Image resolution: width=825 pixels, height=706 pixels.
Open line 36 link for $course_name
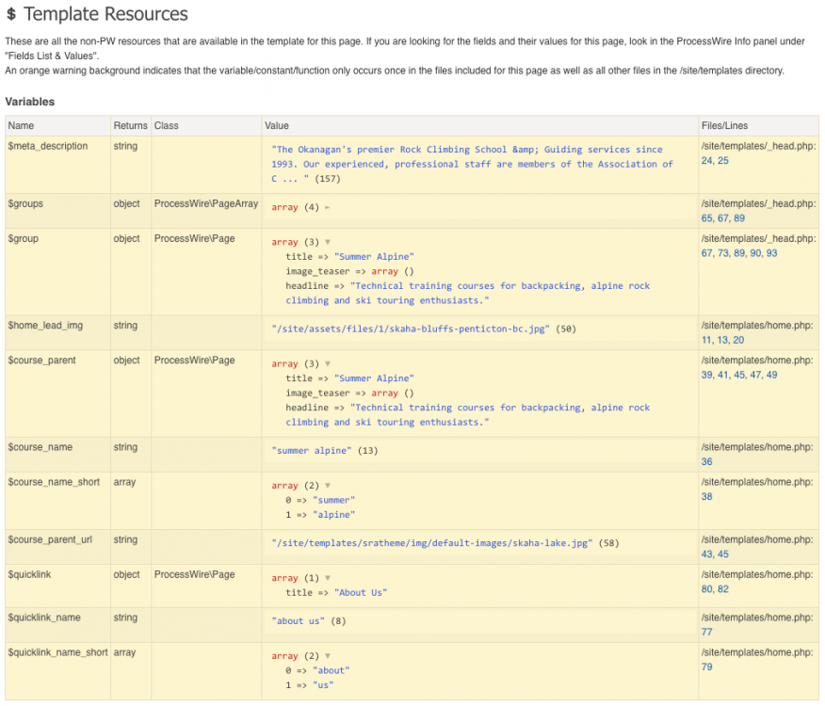[x=707, y=462]
